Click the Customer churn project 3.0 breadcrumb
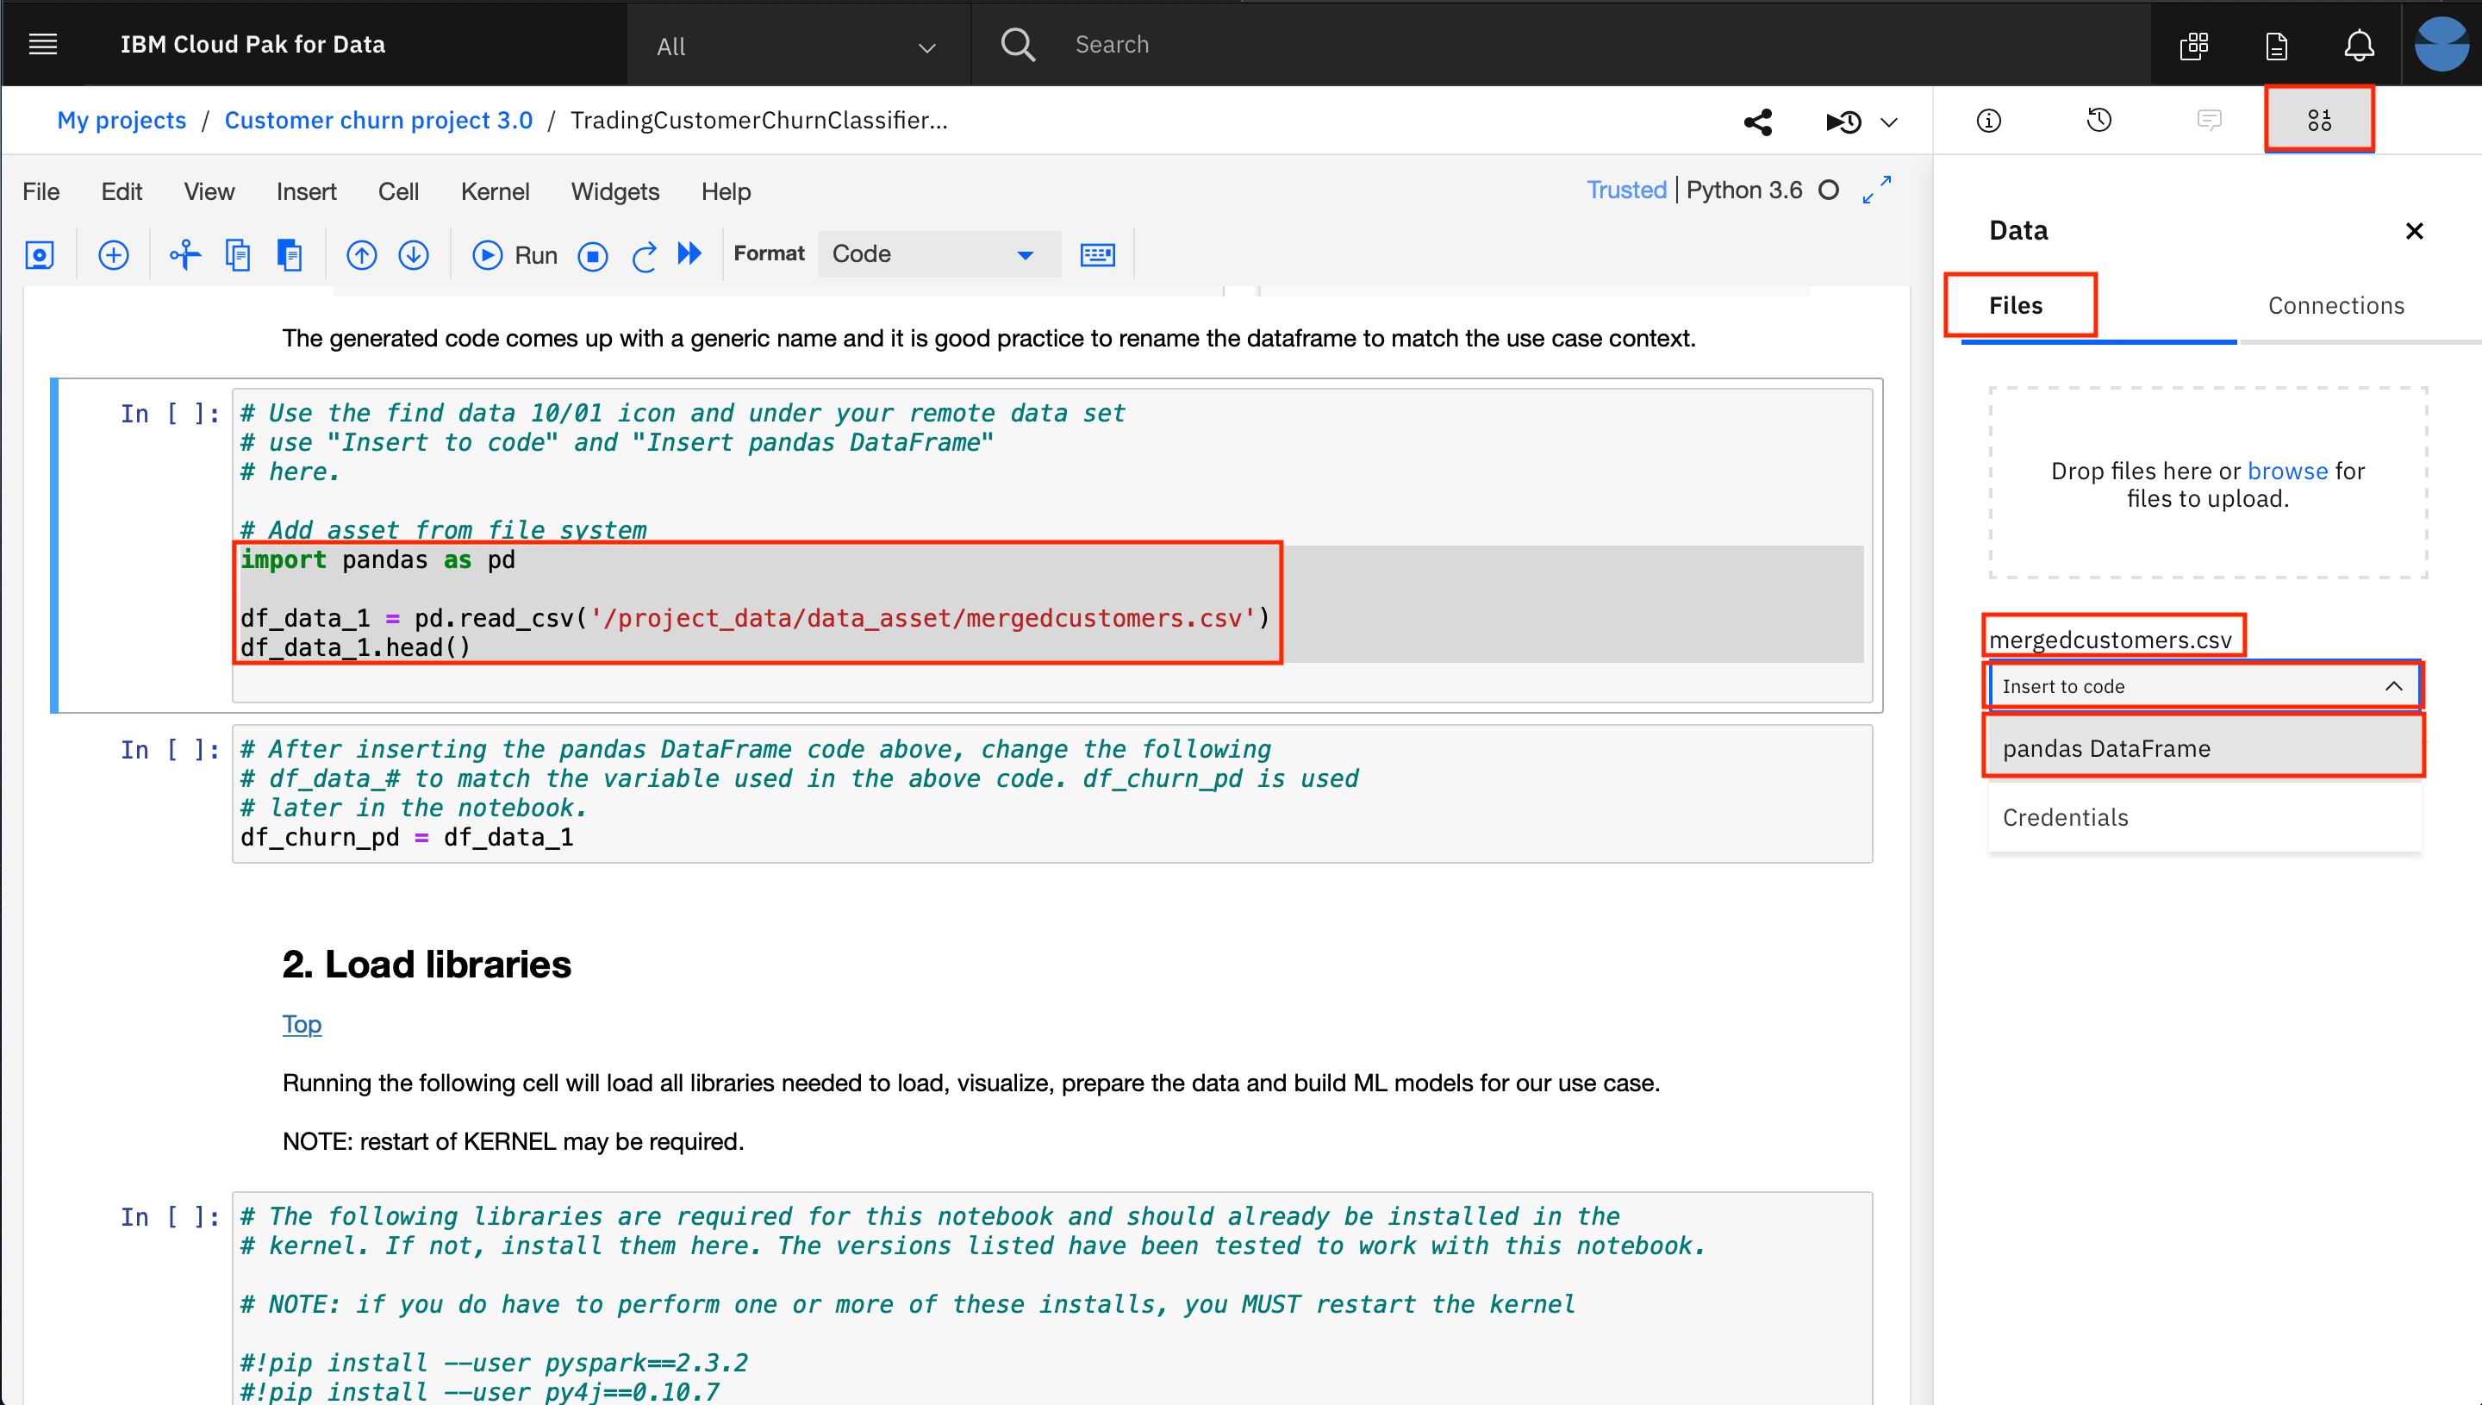 click(x=378, y=121)
